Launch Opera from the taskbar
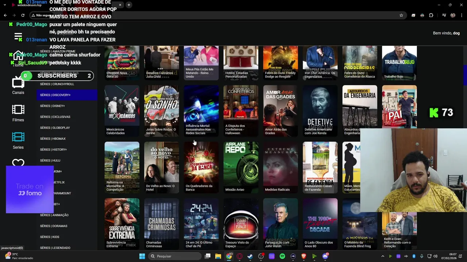The height and width of the screenshot is (262, 467). click(x=240, y=256)
